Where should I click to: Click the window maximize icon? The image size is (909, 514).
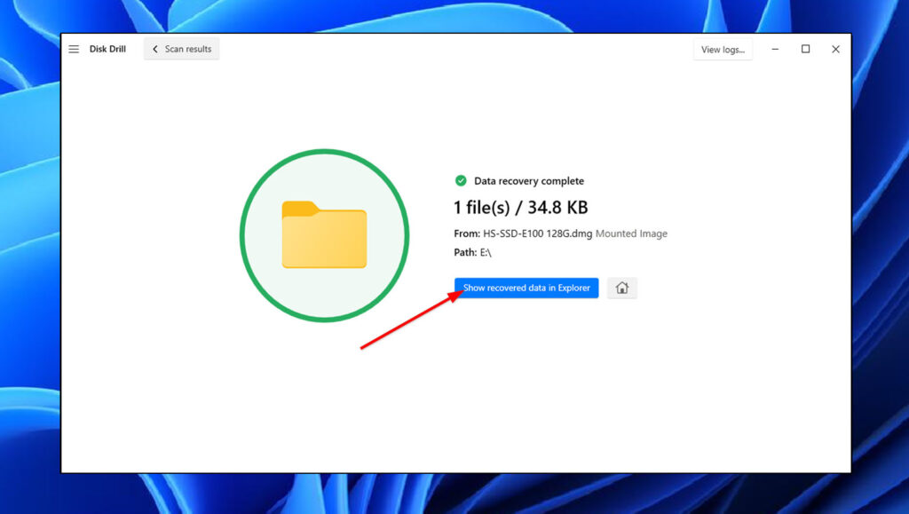(x=805, y=49)
